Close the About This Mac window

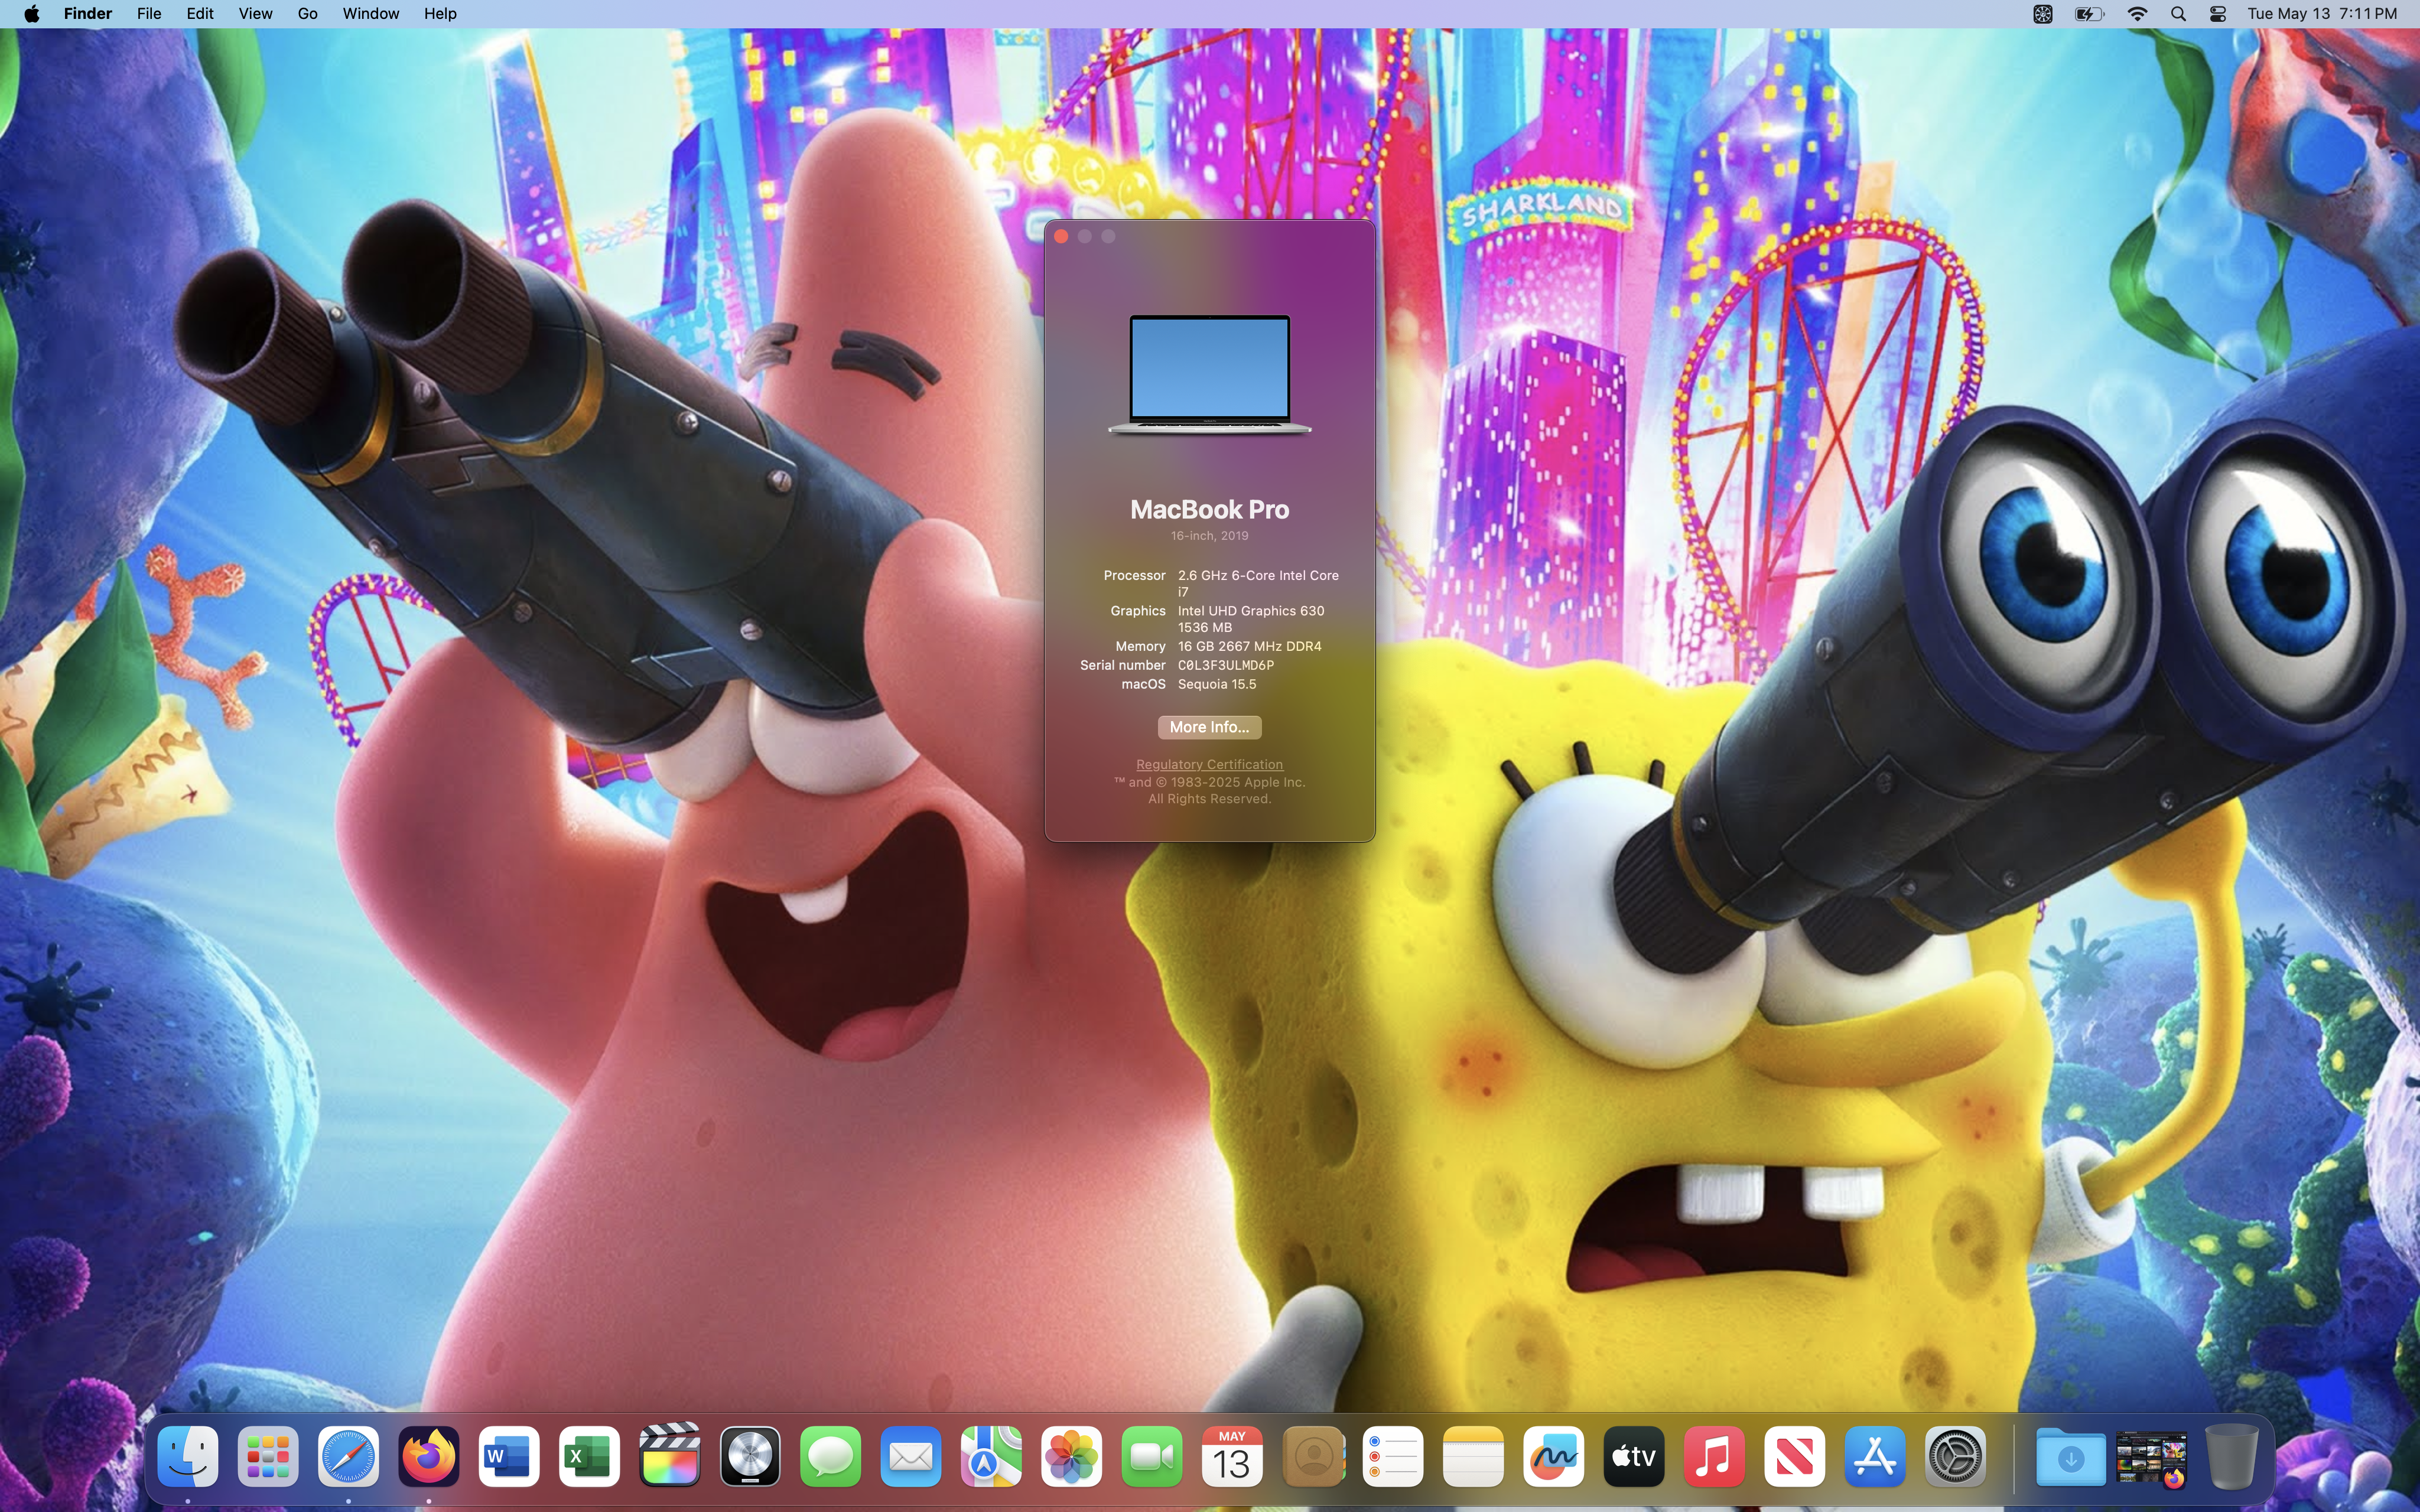[x=1061, y=236]
